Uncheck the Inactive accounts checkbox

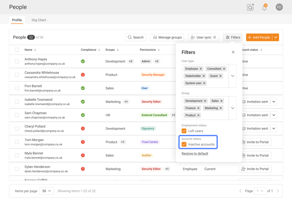coord(184,145)
